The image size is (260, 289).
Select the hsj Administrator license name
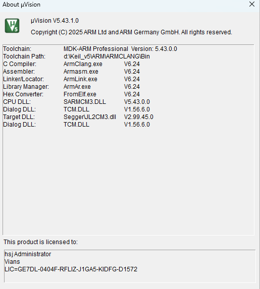pyautogui.click(x=28, y=254)
